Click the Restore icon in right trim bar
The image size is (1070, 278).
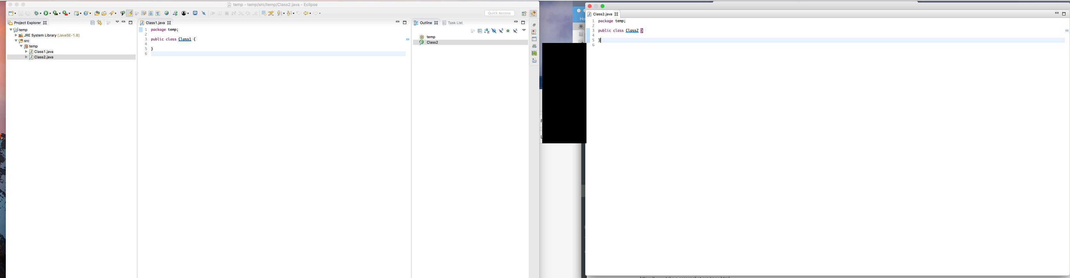click(x=534, y=25)
